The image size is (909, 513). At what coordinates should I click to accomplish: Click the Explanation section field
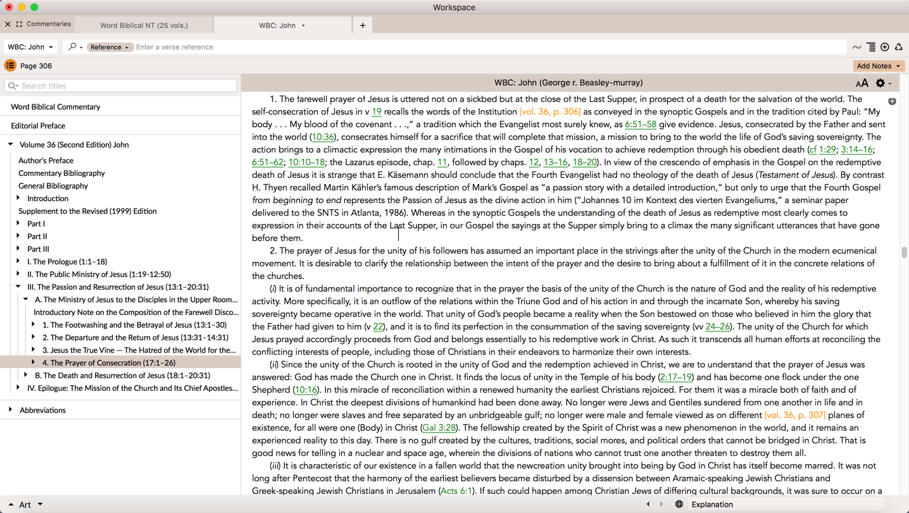pyautogui.click(x=787, y=504)
